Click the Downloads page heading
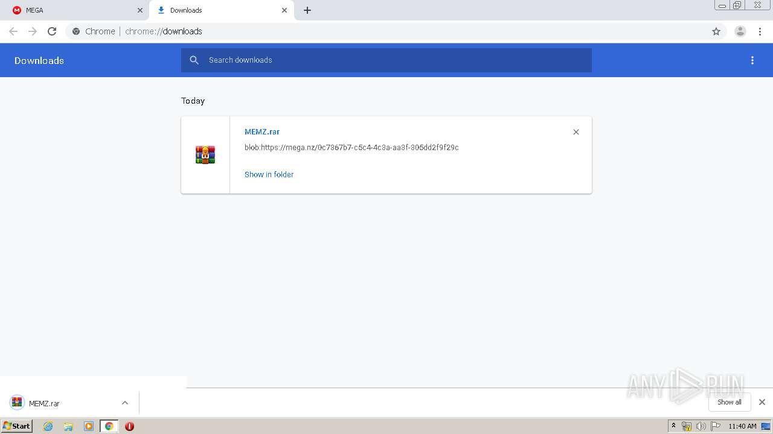 click(x=39, y=60)
